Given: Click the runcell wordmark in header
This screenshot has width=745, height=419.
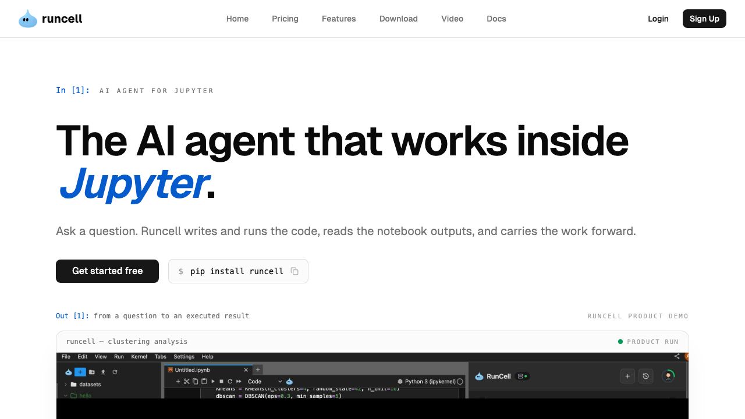Looking at the screenshot, I should tap(62, 19).
